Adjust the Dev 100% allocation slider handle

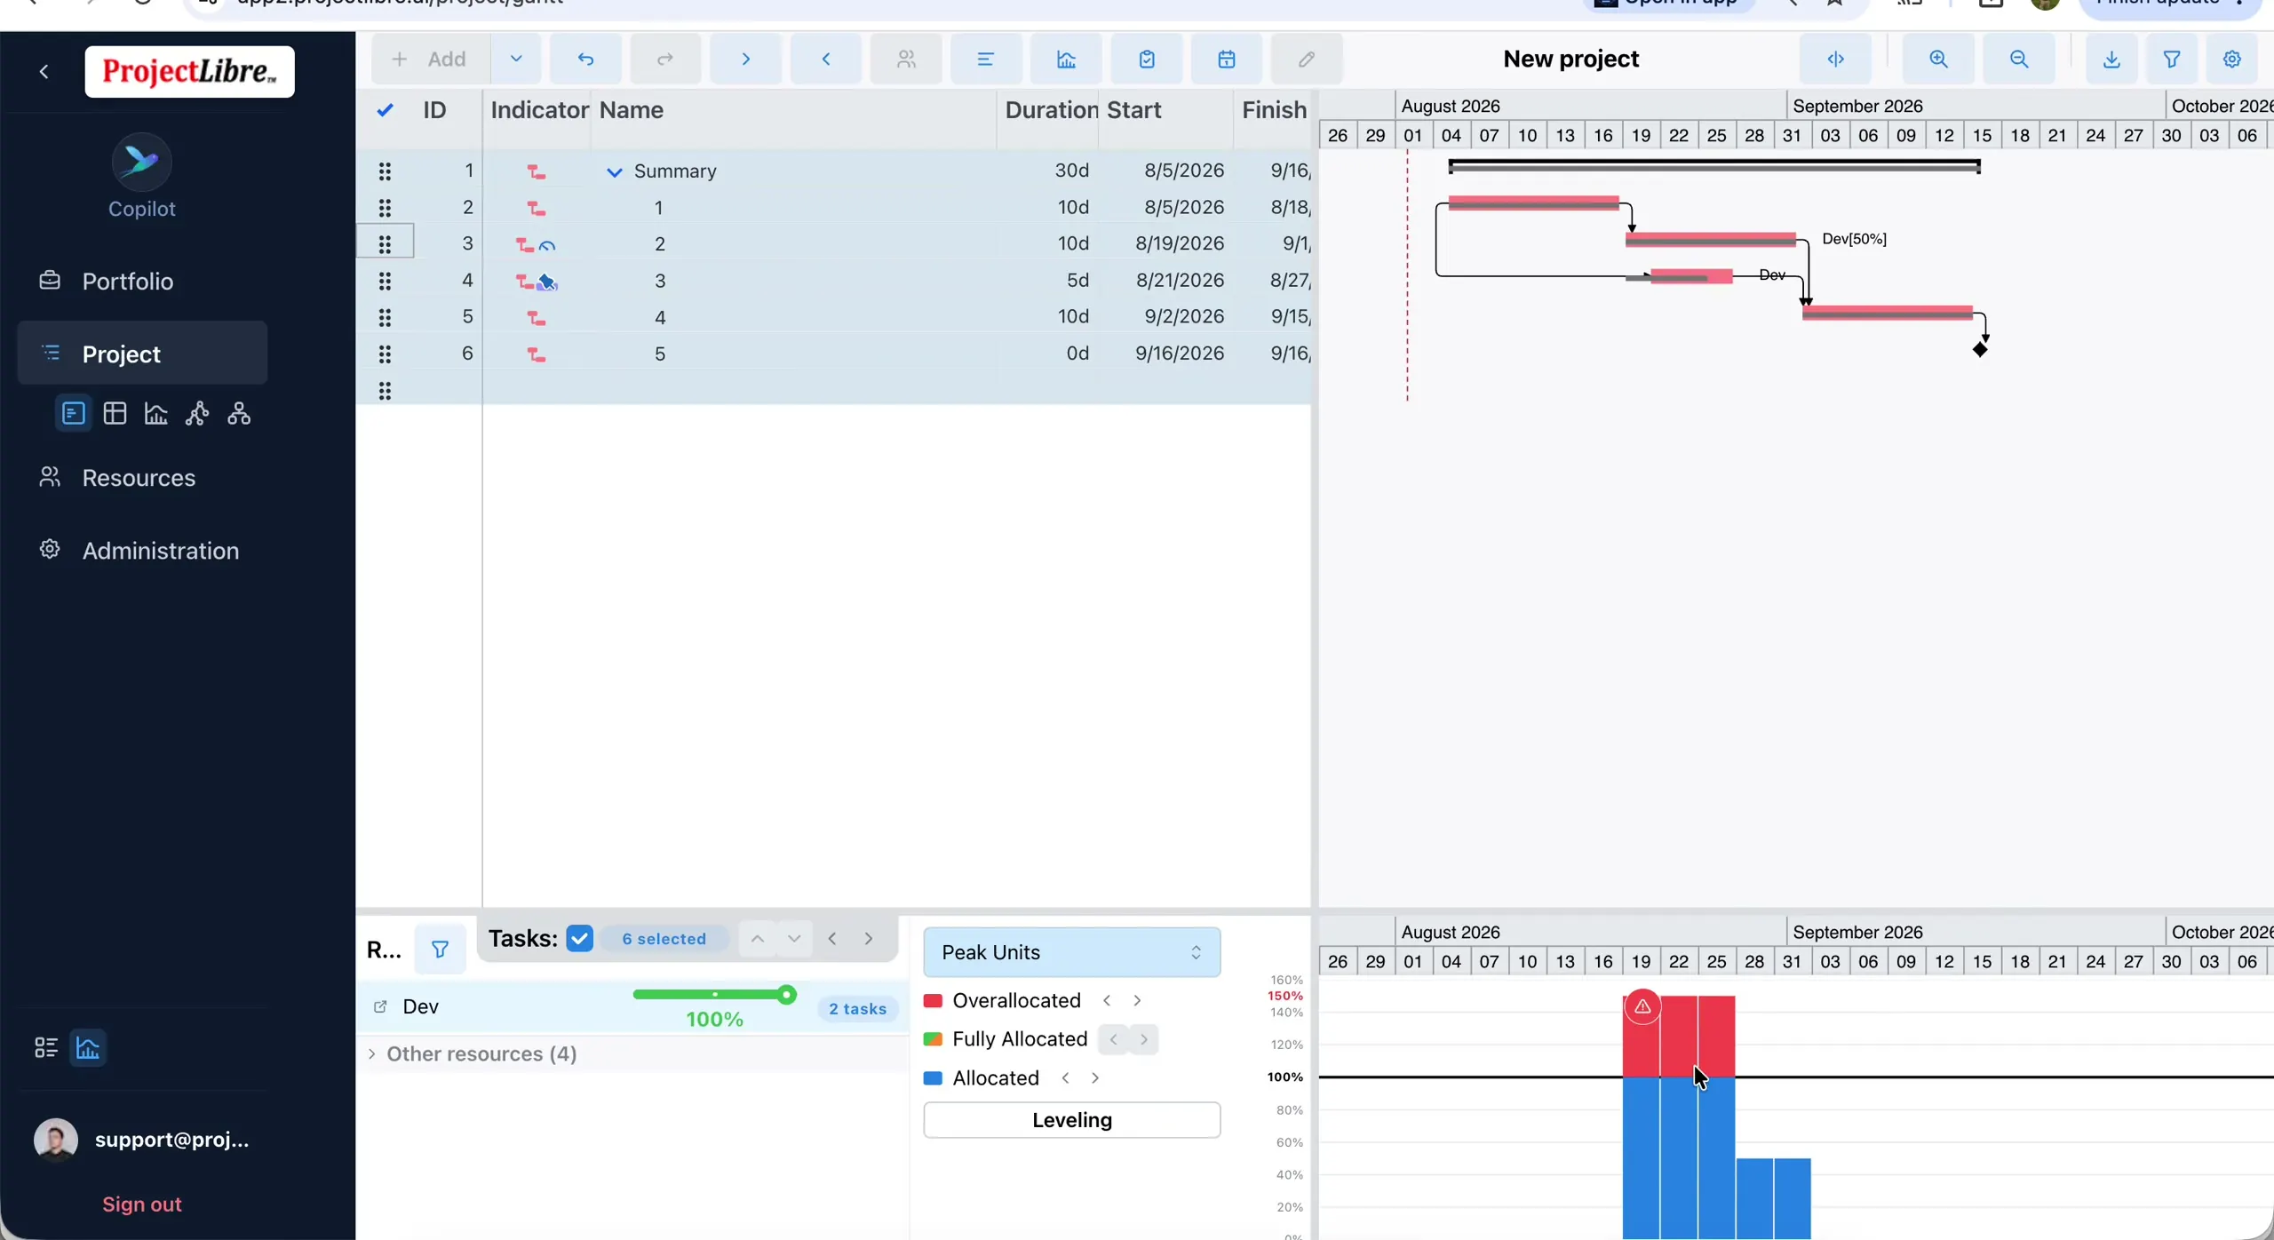click(x=786, y=995)
